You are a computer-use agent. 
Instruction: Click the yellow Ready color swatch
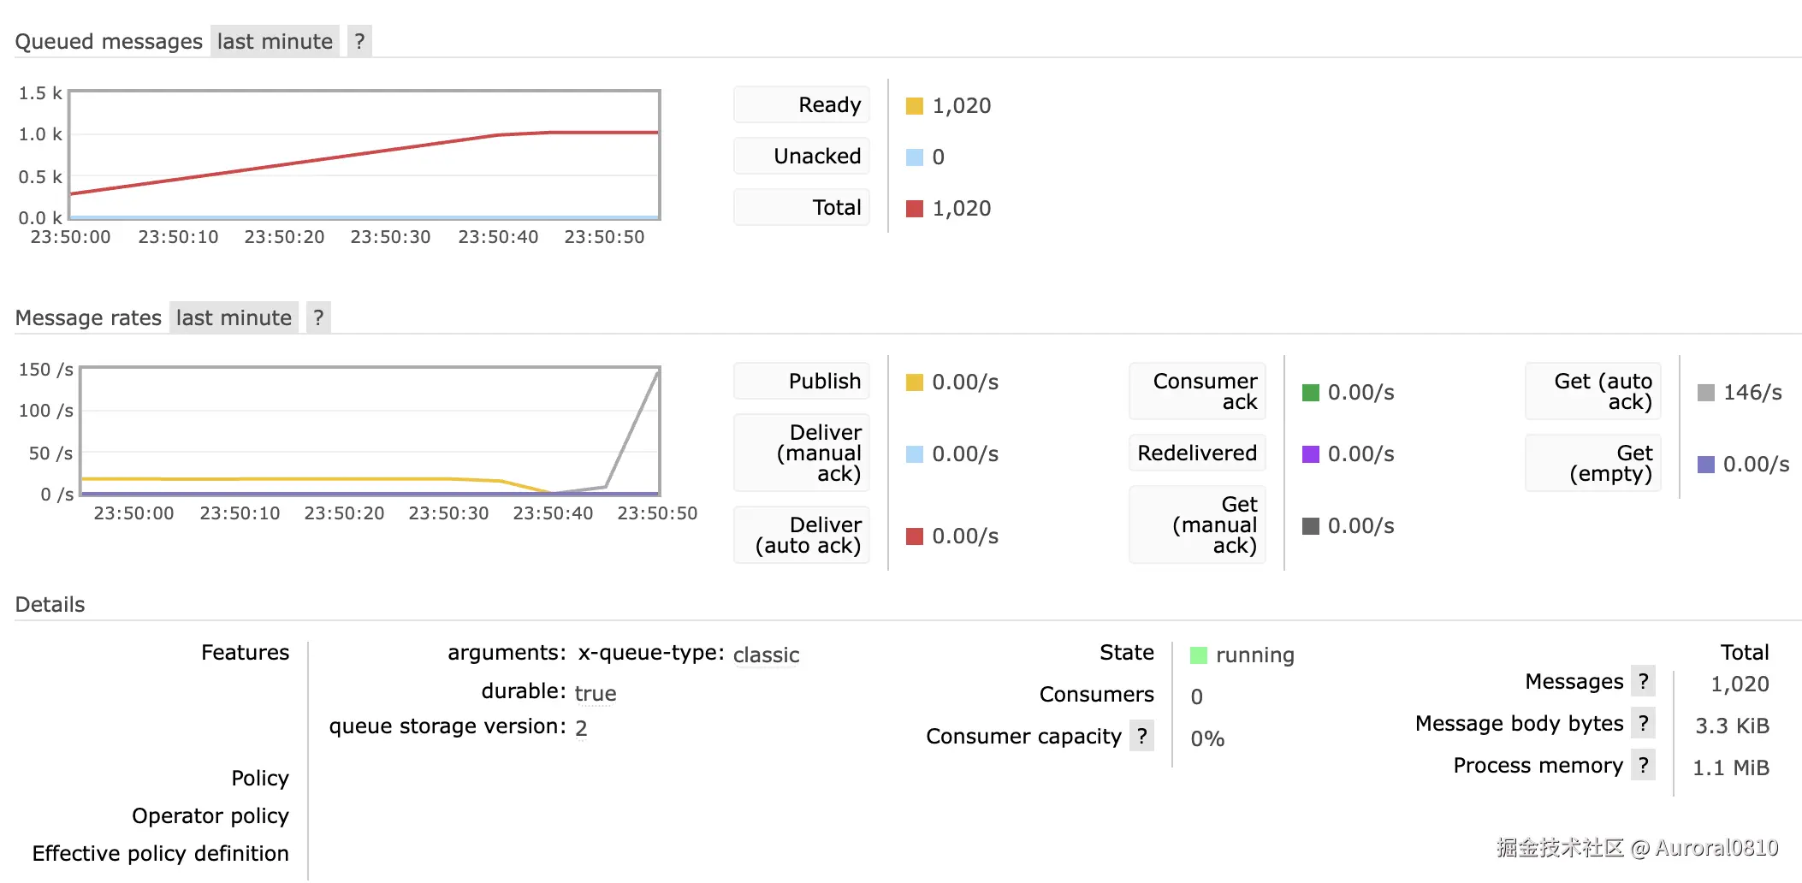[915, 106]
